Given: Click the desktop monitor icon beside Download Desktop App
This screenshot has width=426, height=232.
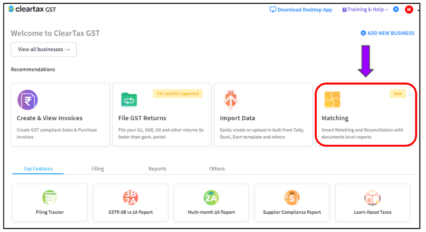Looking at the screenshot, I should coord(273,9).
